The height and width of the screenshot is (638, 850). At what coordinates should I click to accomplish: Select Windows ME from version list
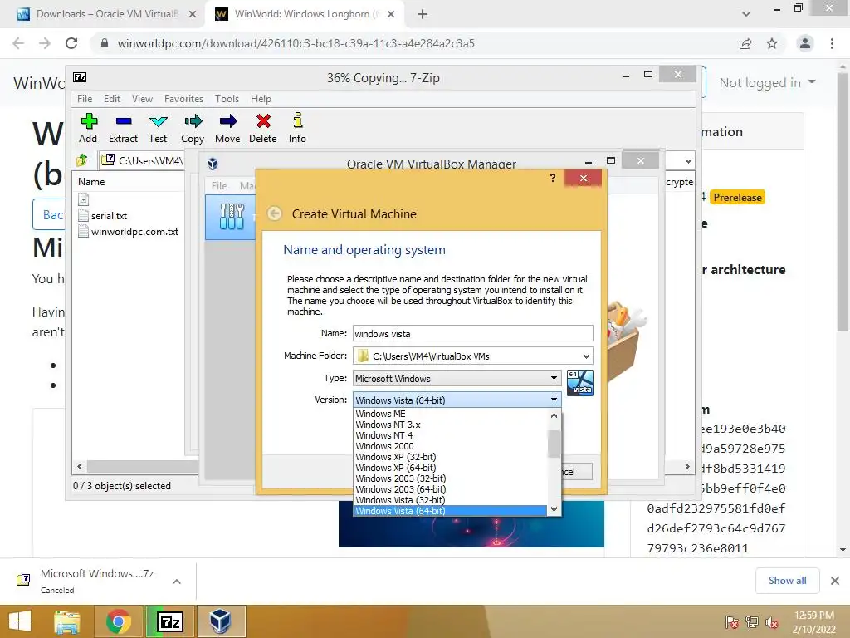click(x=450, y=414)
